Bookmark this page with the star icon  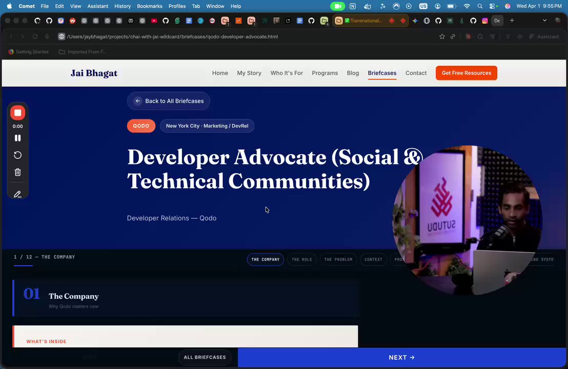(x=442, y=36)
